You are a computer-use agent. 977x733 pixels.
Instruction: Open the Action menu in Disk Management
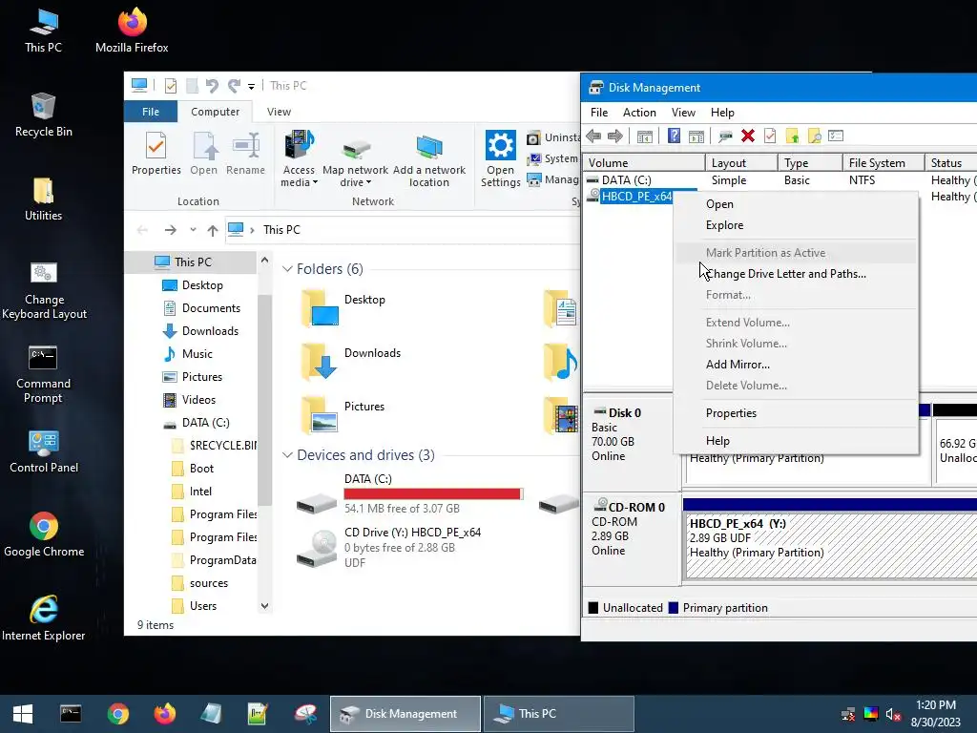(x=639, y=113)
